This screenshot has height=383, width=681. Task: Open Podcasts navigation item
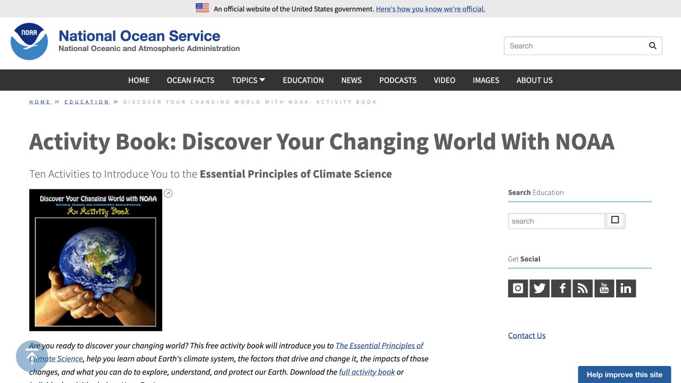(x=398, y=80)
